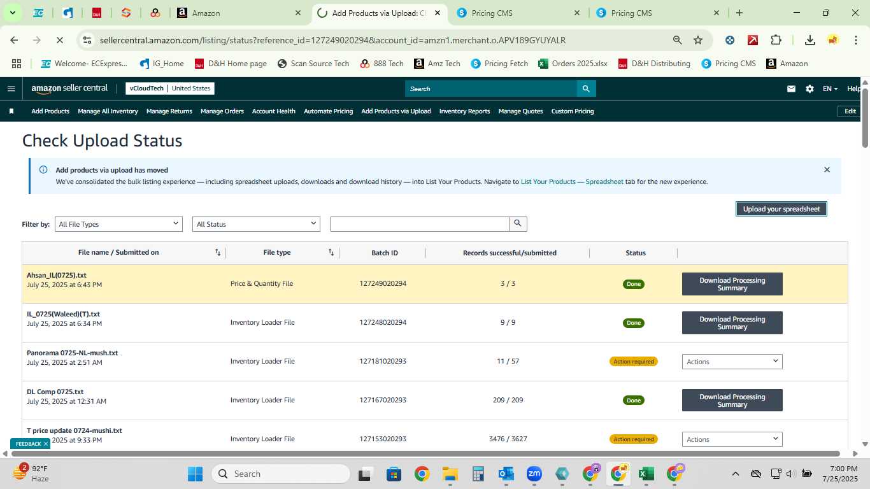Click Upload your spreadsheet button

(781, 209)
